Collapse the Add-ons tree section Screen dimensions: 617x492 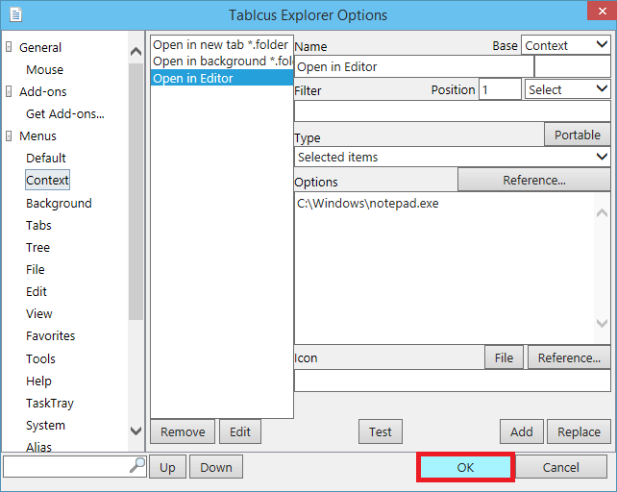point(9,91)
